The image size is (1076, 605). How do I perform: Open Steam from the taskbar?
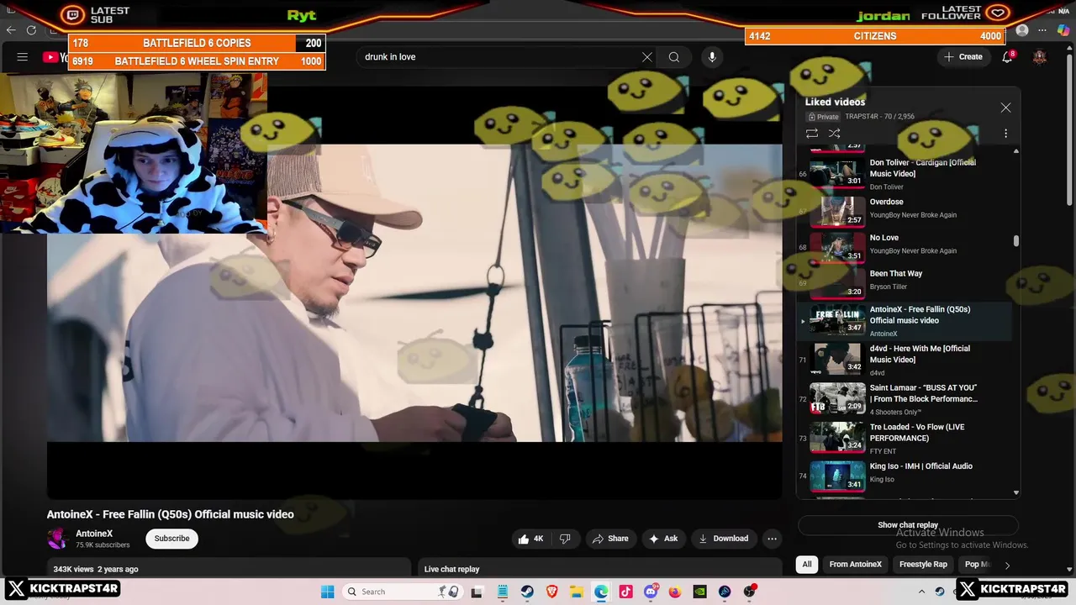pyautogui.click(x=527, y=592)
